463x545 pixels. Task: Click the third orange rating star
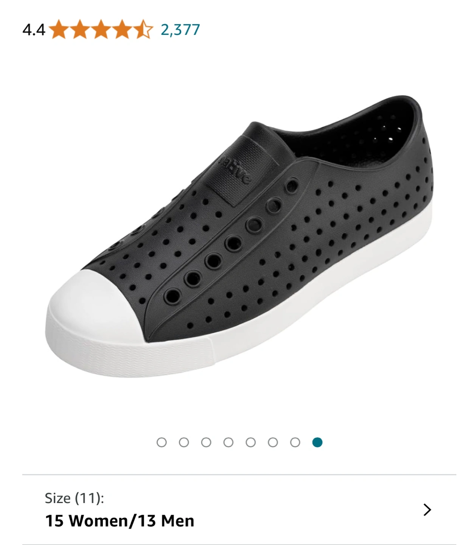point(101,30)
